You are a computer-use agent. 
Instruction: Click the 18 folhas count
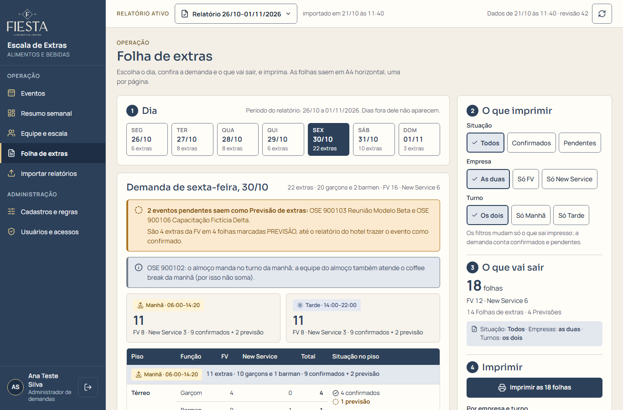[484, 286]
